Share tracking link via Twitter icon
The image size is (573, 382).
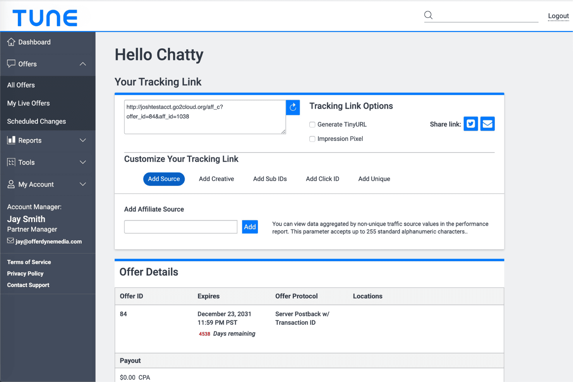tap(471, 124)
